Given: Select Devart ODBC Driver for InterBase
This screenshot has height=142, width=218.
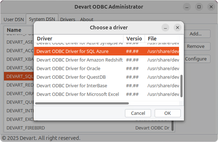Looking at the screenshot, I should coord(107,86).
